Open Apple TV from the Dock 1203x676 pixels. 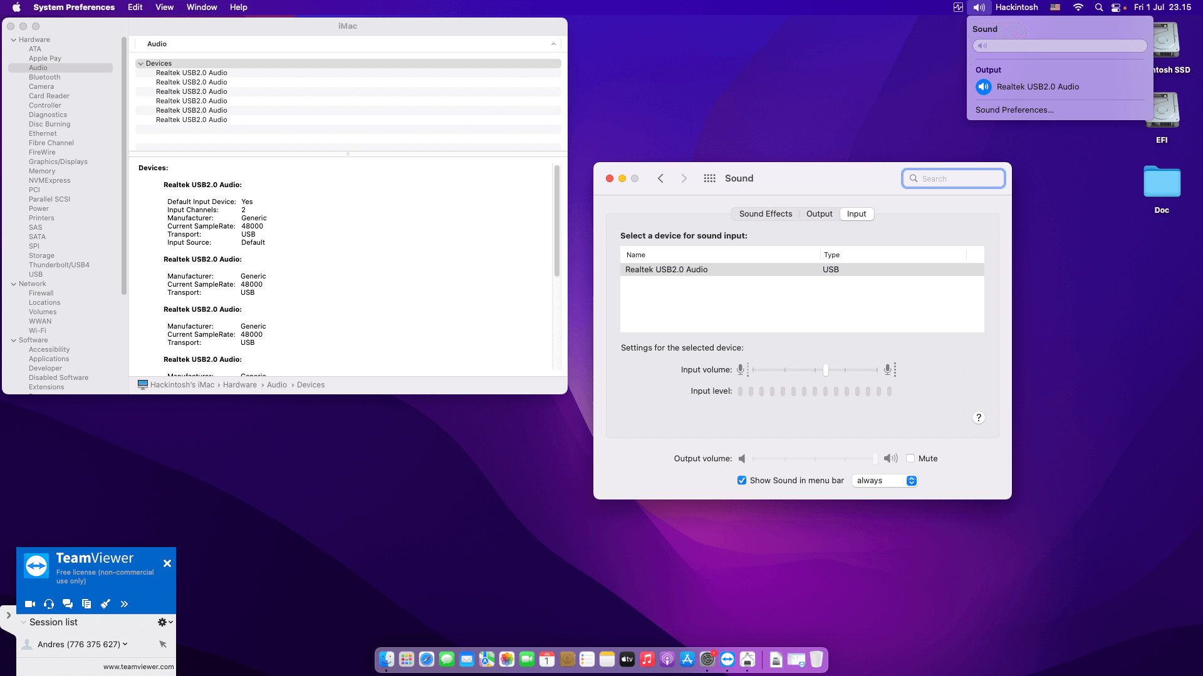coord(627,659)
